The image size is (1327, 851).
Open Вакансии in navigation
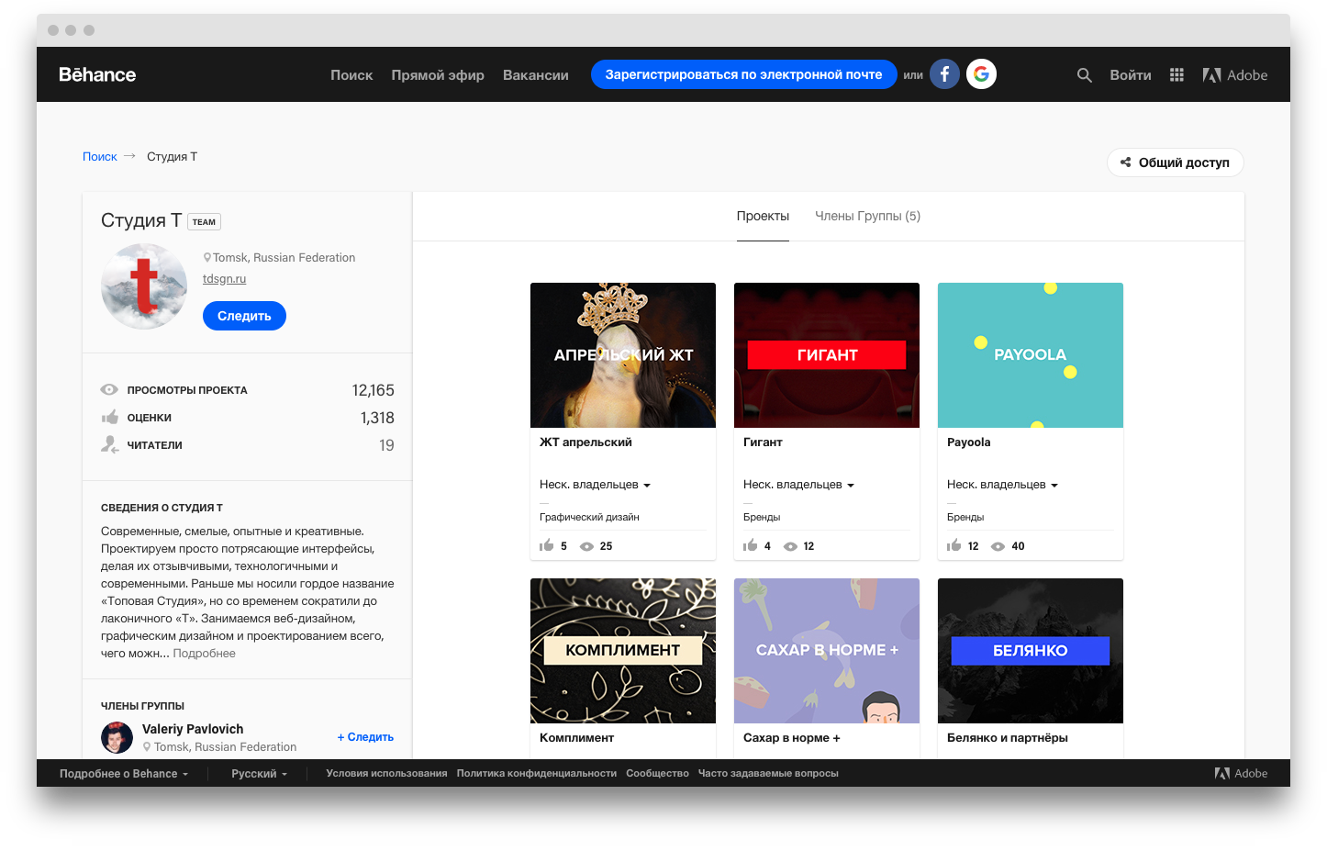click(x=536, y=75)
